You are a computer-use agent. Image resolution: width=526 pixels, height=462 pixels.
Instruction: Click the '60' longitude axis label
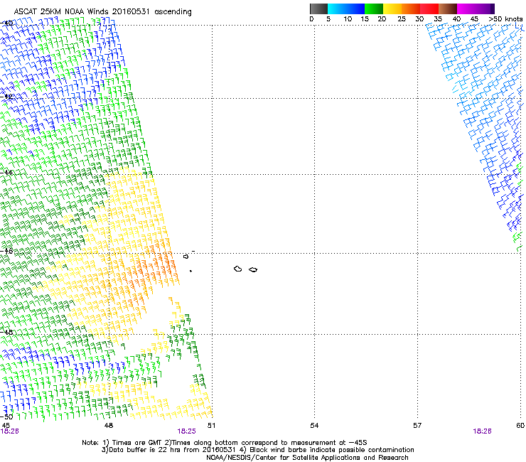pos(520,426)
